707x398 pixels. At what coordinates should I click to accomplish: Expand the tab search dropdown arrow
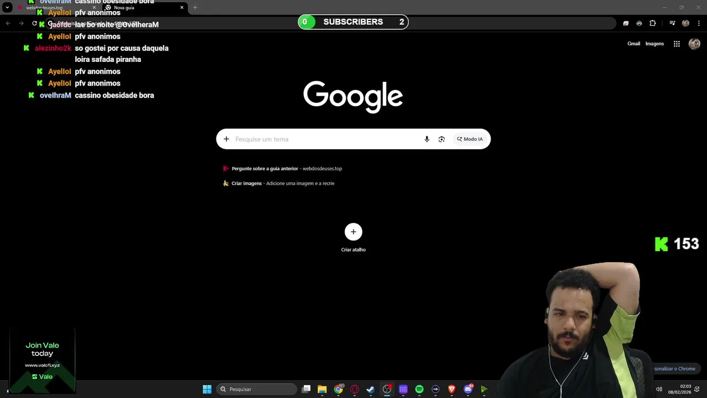pyautogui.click(x=7, y=8)
